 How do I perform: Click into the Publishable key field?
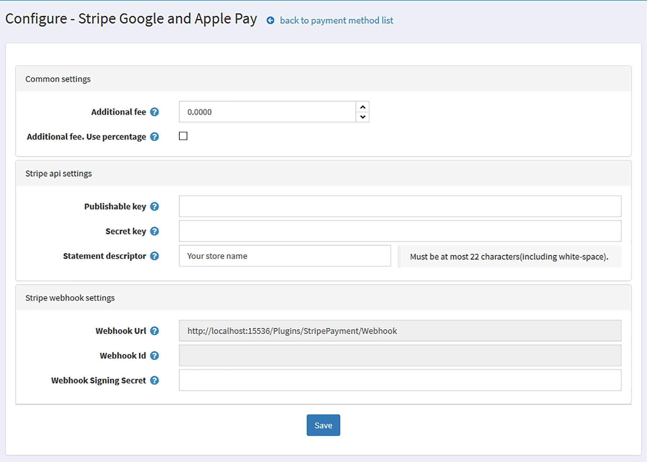(x=400, y=206)
